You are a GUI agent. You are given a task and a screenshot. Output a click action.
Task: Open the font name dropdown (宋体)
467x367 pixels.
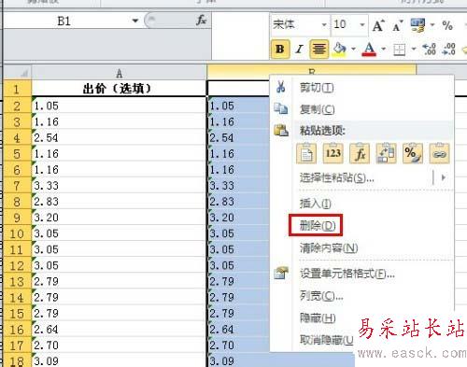(324, 24)
